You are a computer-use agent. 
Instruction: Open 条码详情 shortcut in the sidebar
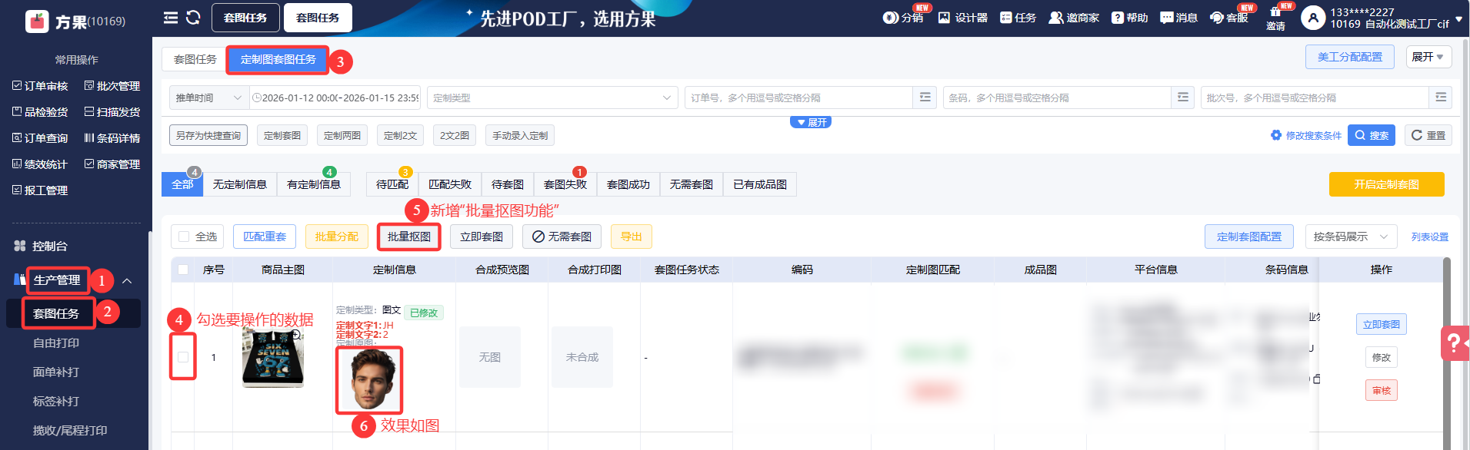(112, 138)
